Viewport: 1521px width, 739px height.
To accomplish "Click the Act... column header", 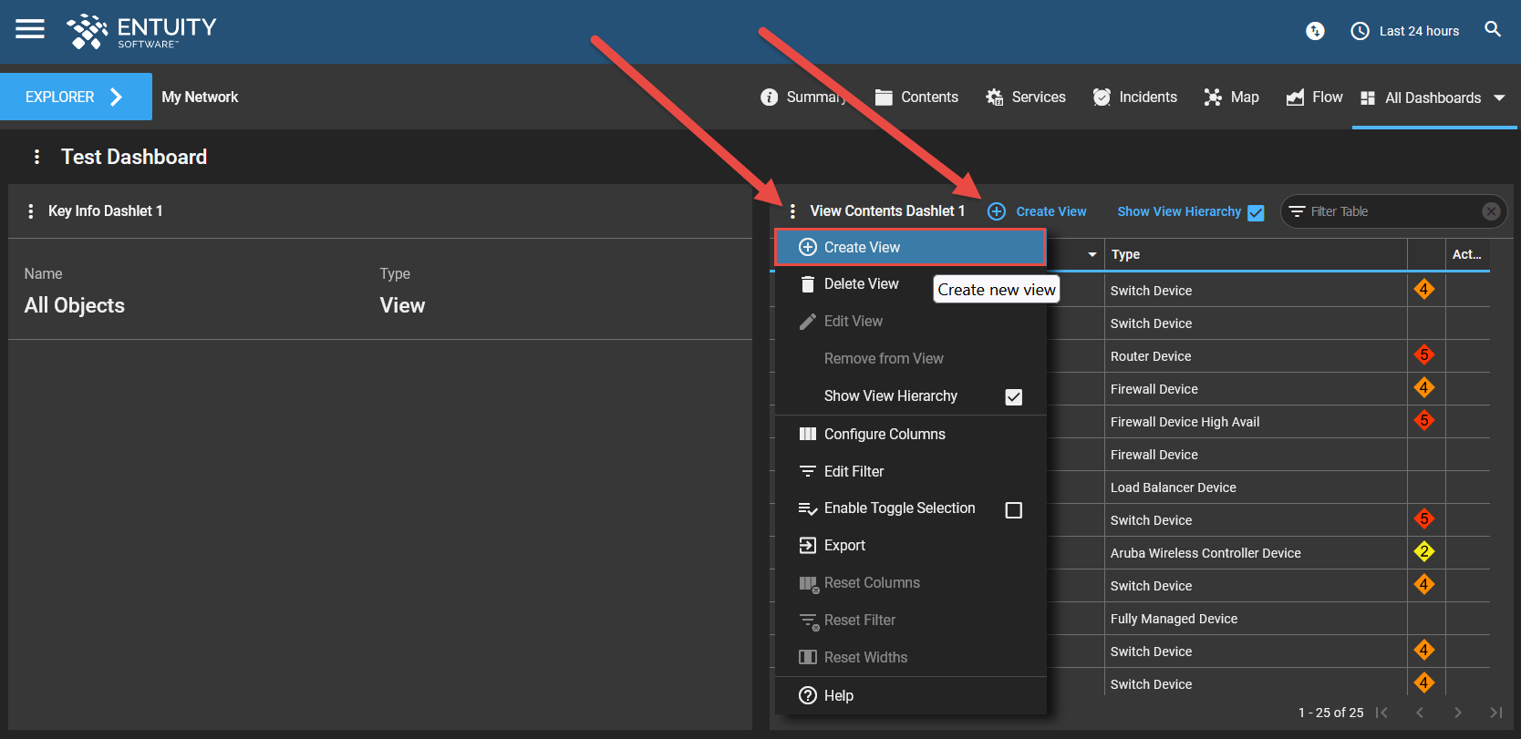I will pos(1466,255).
